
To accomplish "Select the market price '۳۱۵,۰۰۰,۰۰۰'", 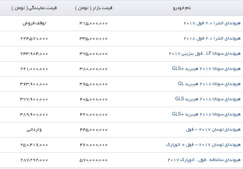I will pyautogui.click(x=93, y=23).
